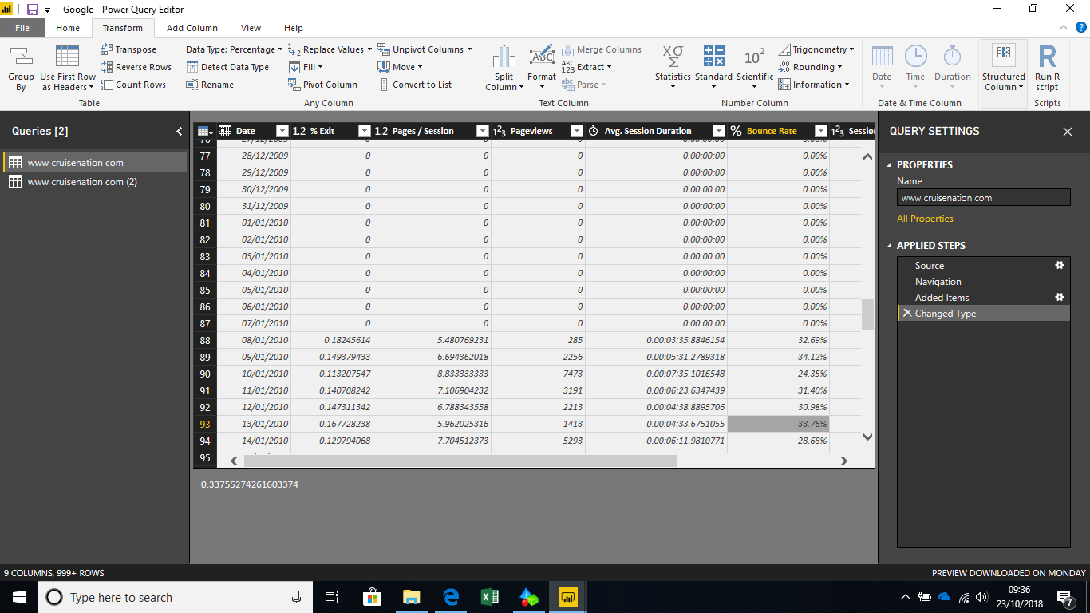Click the Replace Values icon

point(294,49)
